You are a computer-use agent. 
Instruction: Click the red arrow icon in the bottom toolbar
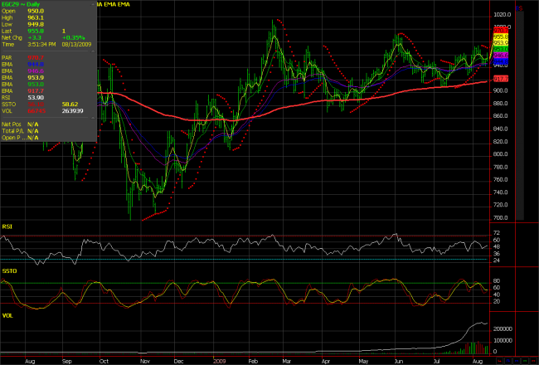499,361
